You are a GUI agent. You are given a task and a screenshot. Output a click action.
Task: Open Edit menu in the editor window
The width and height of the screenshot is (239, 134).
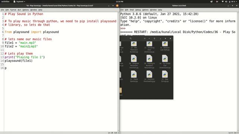(7, 10)
